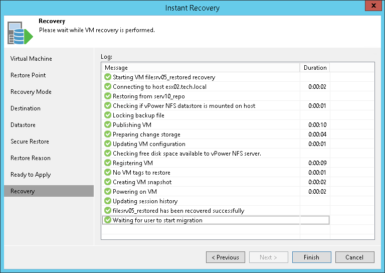Click check icon beside Locking backup file
The image size is (385, 273).
107,115
